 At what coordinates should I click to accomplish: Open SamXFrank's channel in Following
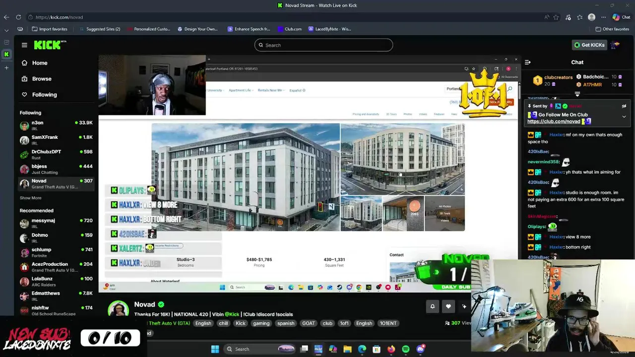[x=56, y=140]
